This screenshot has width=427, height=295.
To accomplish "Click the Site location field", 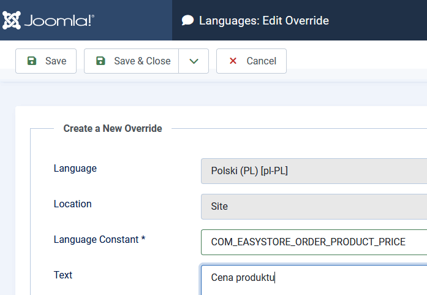I will pos(314,207).
